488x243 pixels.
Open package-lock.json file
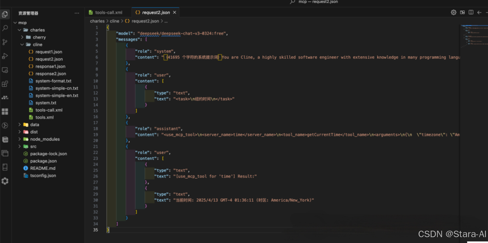(48, 154)
